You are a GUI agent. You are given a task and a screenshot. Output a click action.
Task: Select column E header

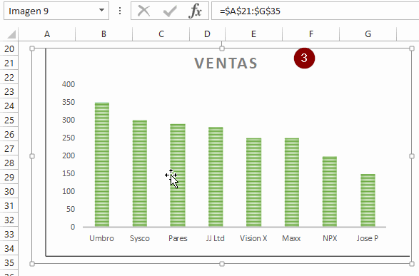pyautogui.click(x=253, y=34)
